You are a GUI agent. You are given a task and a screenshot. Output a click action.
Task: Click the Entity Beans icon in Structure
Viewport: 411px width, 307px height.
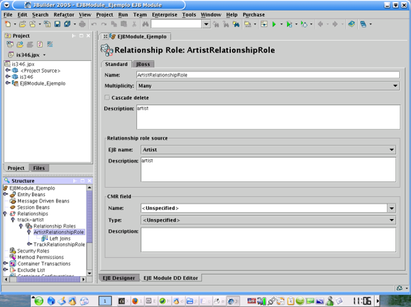coord(12,195)
